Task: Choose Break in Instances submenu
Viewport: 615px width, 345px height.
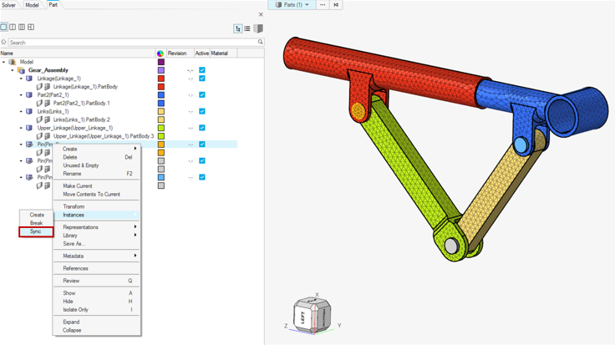Action: pyautogui.click(x=36, y=223)
